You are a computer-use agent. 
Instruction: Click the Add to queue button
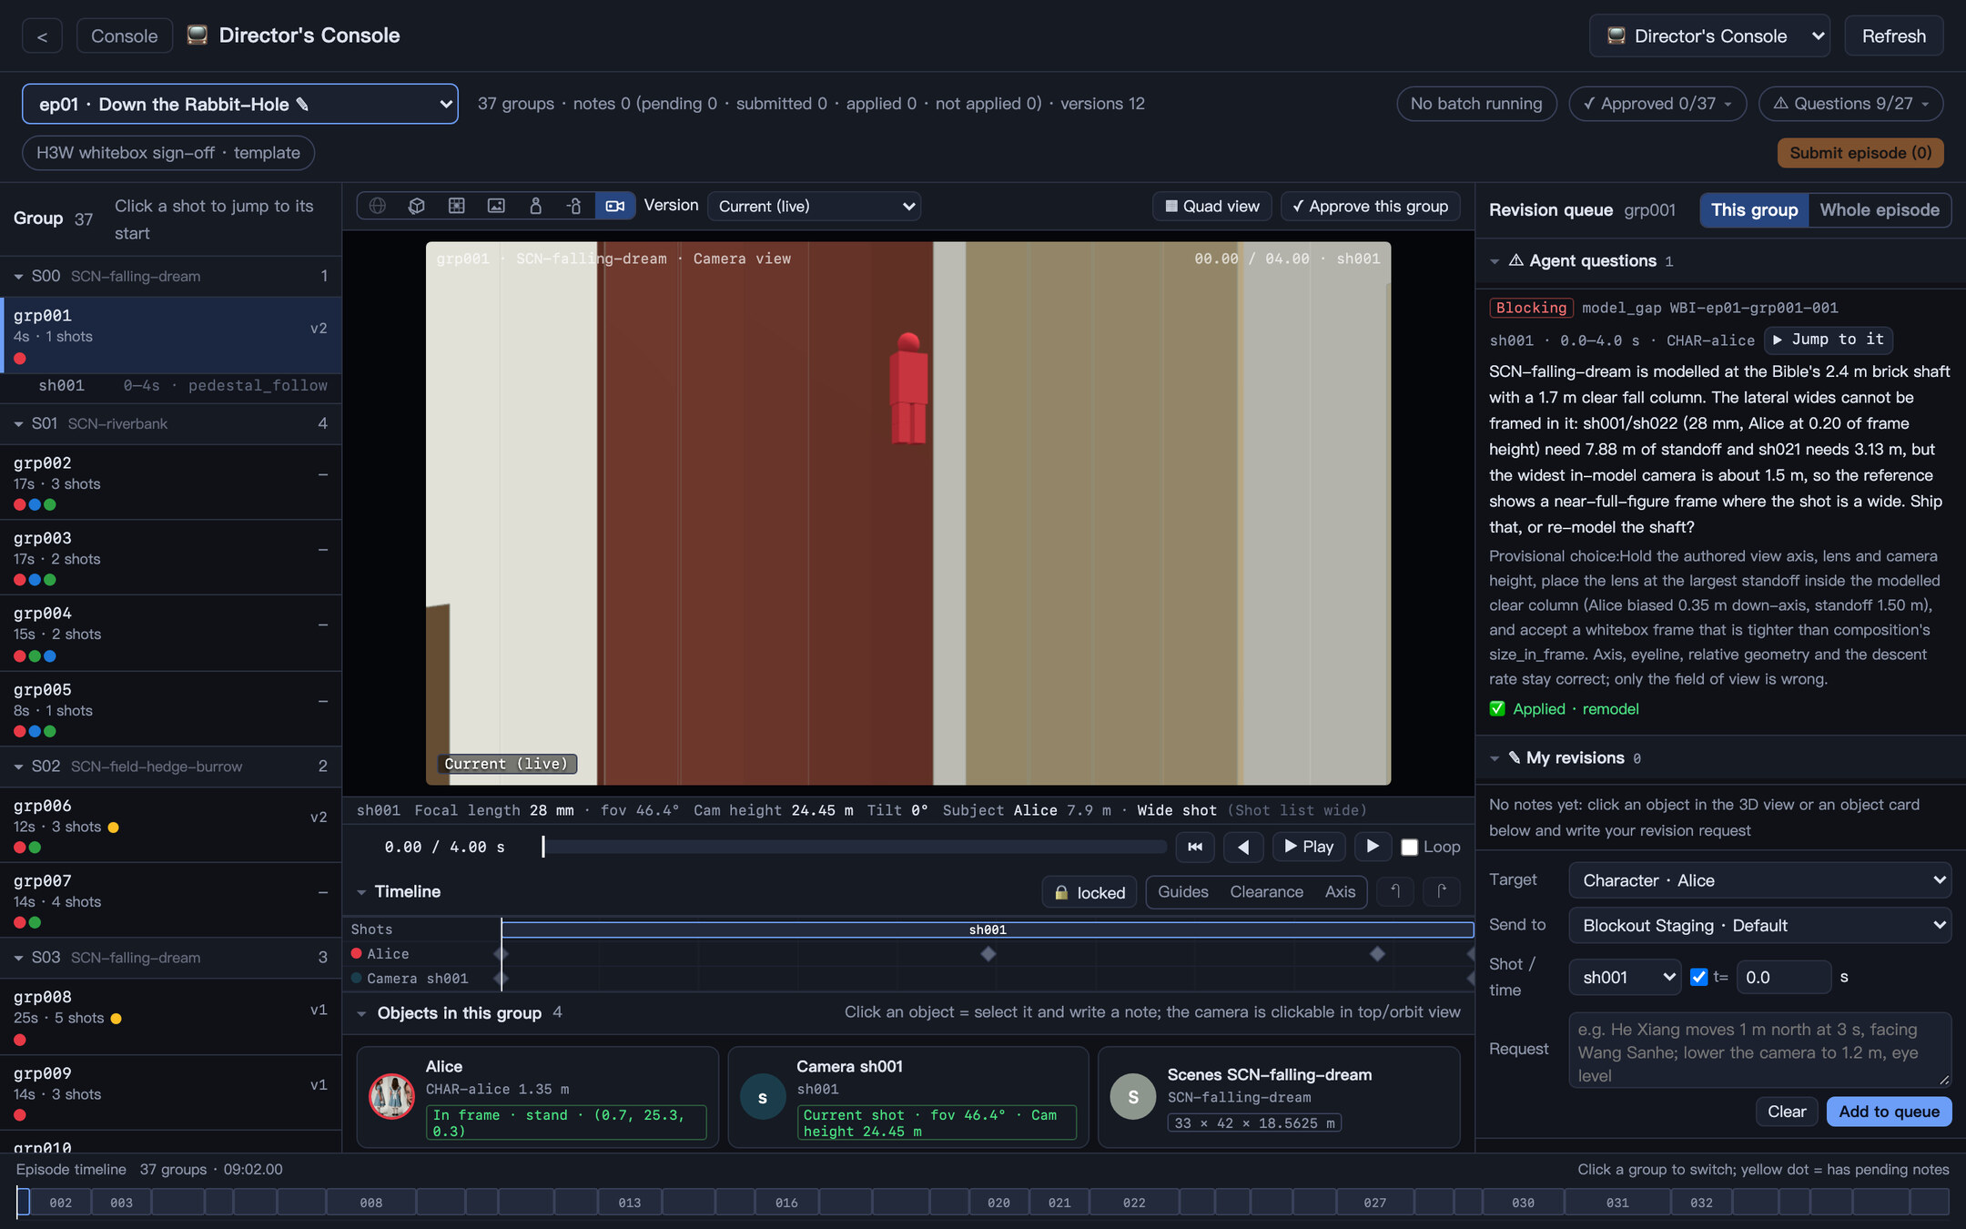tap(1889, 1112)
